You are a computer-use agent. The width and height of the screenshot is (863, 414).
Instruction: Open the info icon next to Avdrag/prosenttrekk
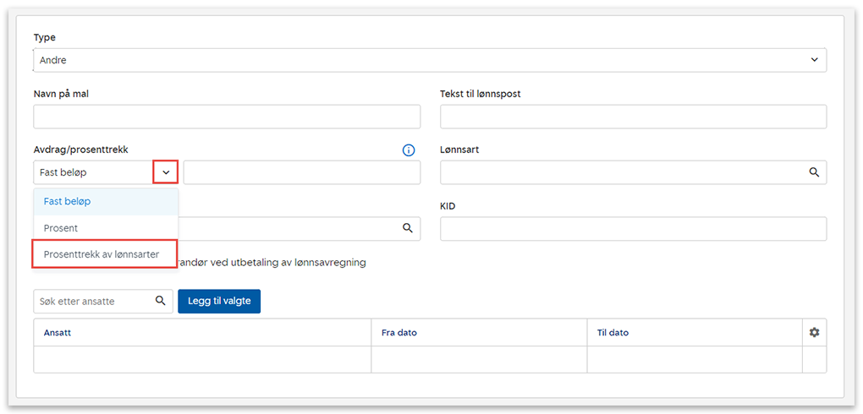[x=409, y=150]
